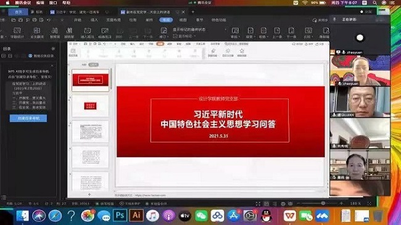The height and width of the screenshot is (225, 401).
Task: Open the 全文翻译 full-text translation tool
Action: 37,33
